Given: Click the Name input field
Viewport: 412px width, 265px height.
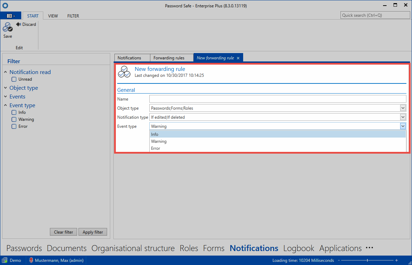Looking at the screenshot, I should coord(278,99).
